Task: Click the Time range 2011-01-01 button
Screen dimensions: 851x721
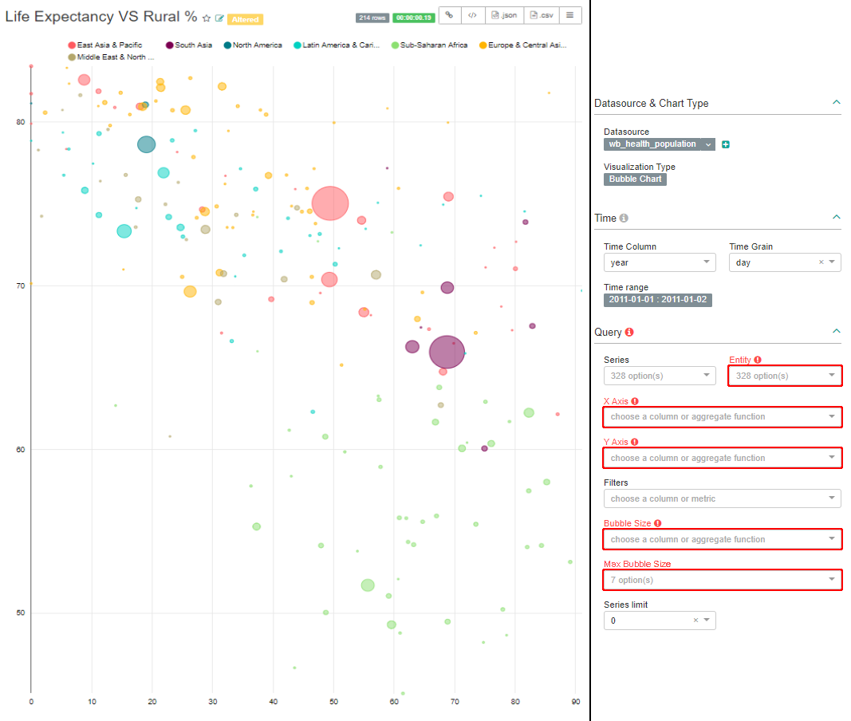Action: pyautogui.click(x=658, y=300)
